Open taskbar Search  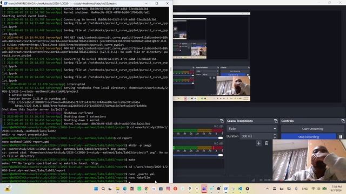(x=103, y=189)
